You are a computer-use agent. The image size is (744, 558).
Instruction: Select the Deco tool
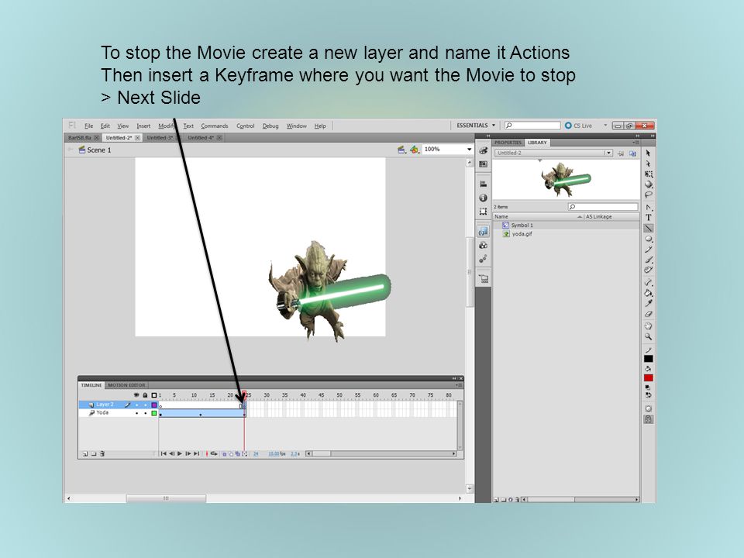[x=648, y=270]
